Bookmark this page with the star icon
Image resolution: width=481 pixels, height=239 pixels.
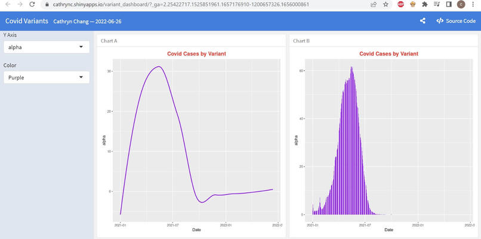click(x=386, y=5)
